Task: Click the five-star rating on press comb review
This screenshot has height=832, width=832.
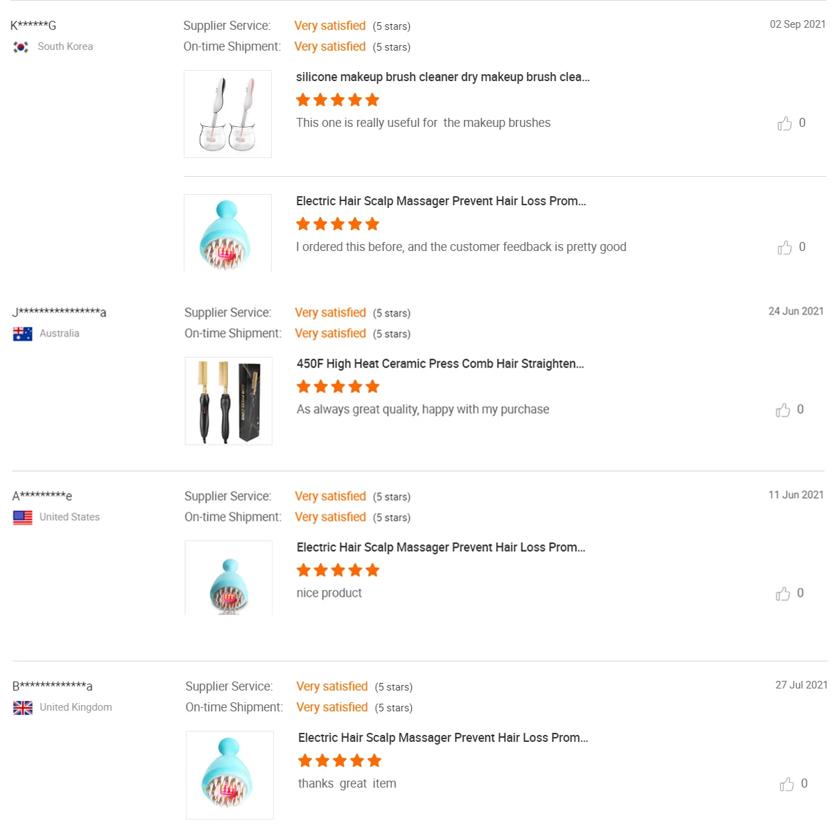Action: tap(338, 387)
